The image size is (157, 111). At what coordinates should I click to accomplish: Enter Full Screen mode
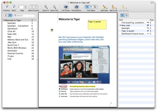[66, 7]
